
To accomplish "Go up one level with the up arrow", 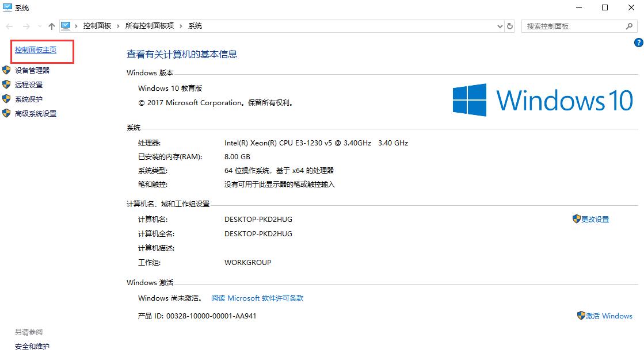I will pos(51,26).
